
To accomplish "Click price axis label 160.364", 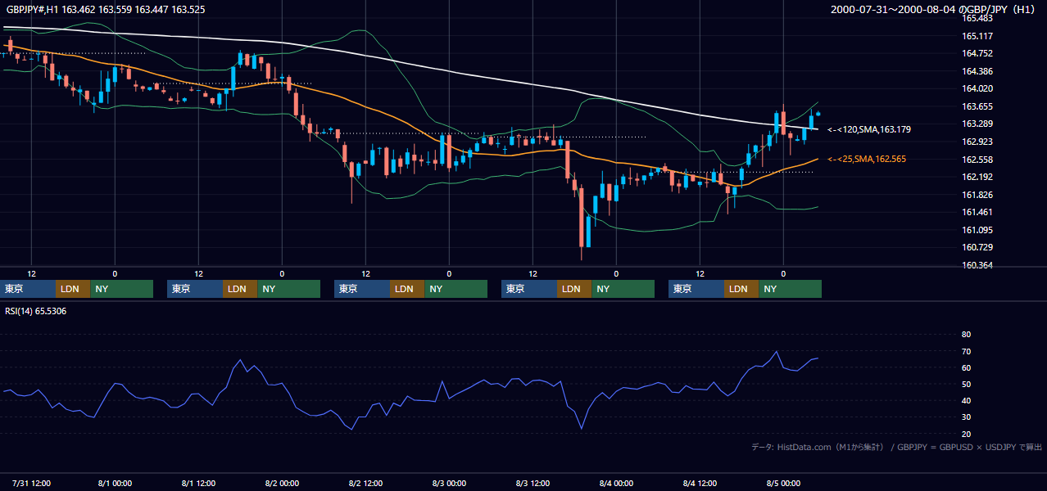I will click(x=977, y=265).
